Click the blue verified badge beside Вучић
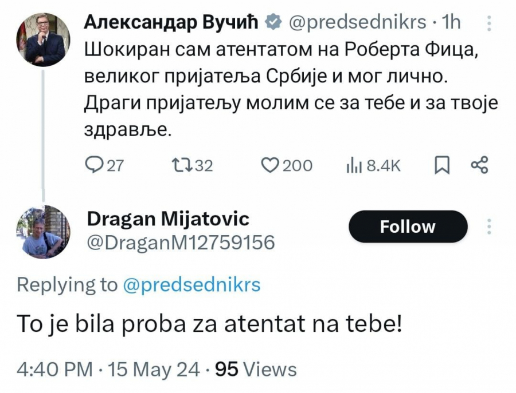The width and height of the screenshot is (516, 393). pyautogui.click(x=274, y=22)
